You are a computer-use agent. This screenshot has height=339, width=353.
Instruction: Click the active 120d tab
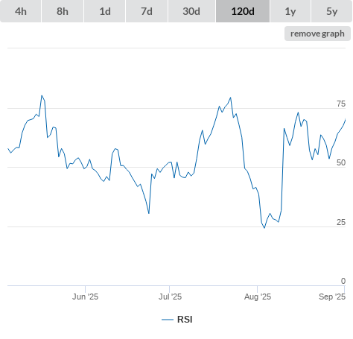click(243, 11)
